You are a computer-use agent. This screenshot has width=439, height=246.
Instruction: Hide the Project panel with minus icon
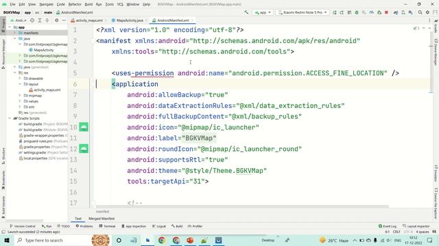tap(64, 20)
